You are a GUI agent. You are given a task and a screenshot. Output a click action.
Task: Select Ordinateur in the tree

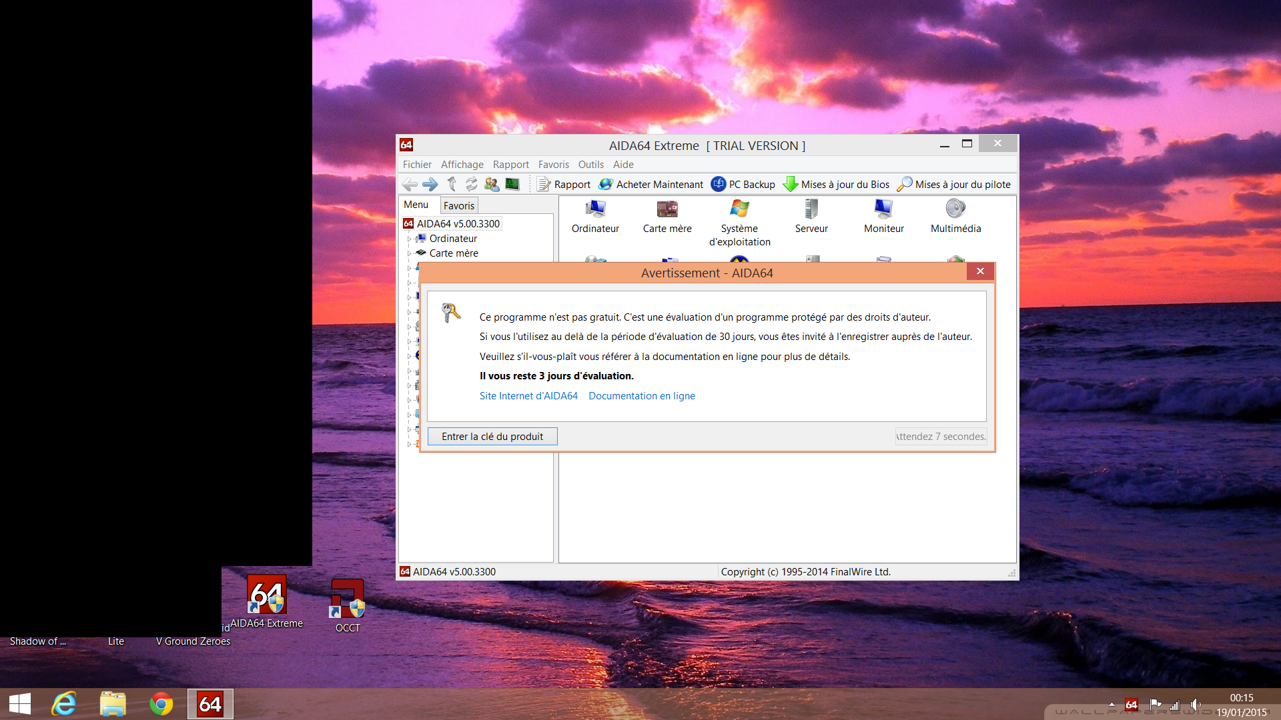(453, 239)
